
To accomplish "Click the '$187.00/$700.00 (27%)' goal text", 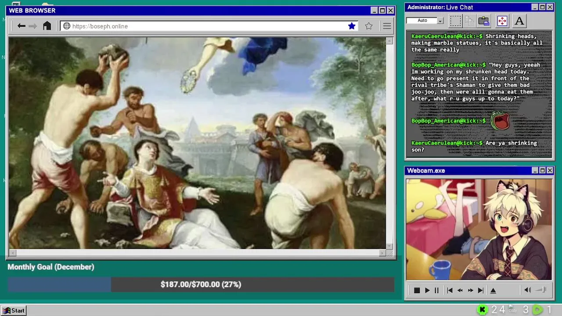I will click(201, 284).
